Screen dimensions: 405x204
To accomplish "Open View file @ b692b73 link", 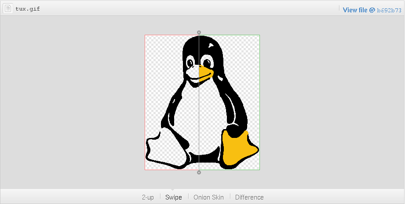I will (x=372, y=10).
